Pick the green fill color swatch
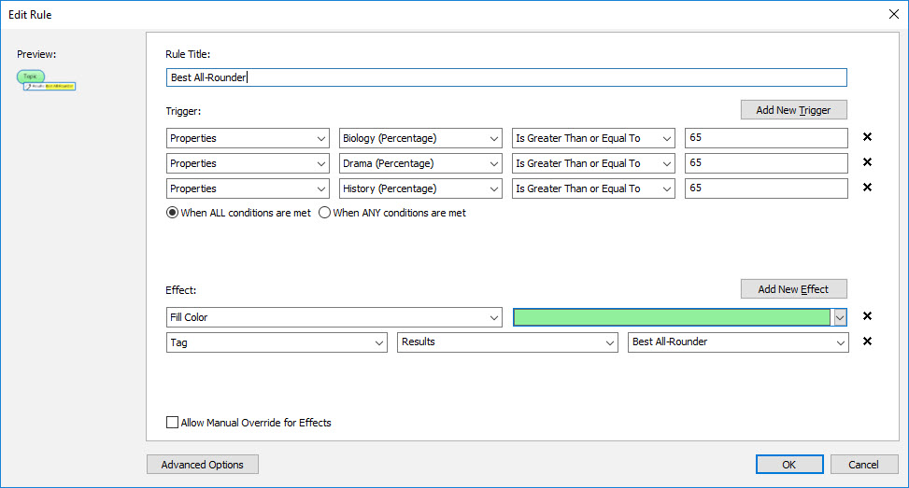 click(672, 317)
